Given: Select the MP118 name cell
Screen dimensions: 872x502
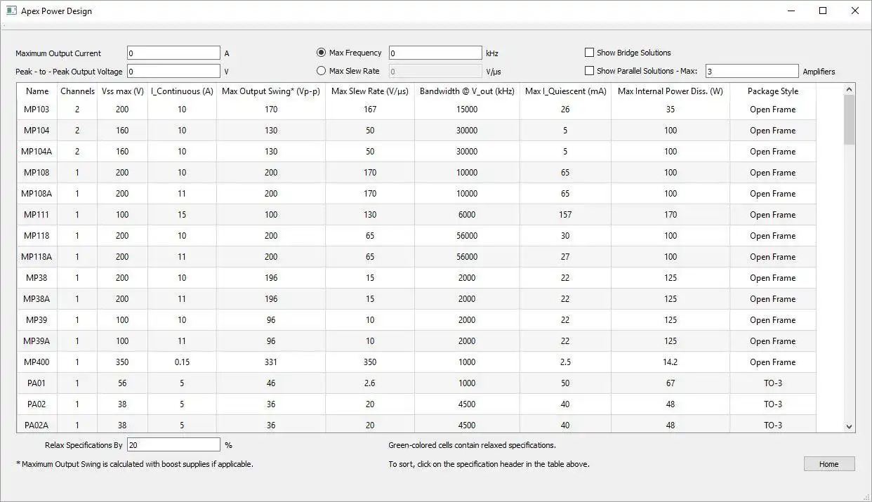Looking at the screenshot, I should (37, 236).
